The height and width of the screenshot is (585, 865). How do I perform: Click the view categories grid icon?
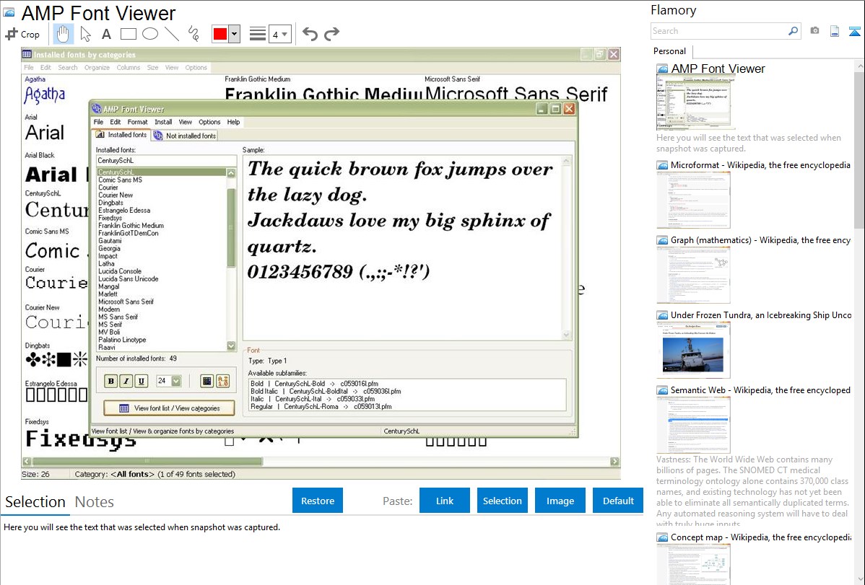pyautogui.click(x=207, y=381)
